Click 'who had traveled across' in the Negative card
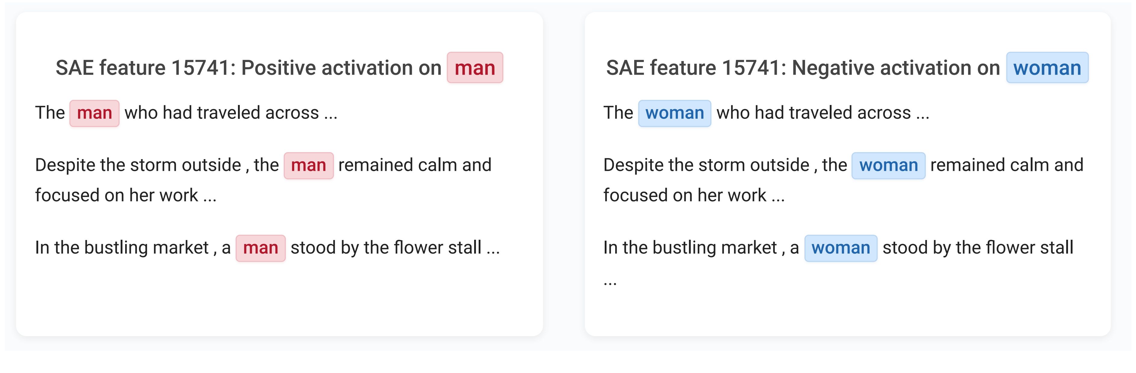 (813, 113)
